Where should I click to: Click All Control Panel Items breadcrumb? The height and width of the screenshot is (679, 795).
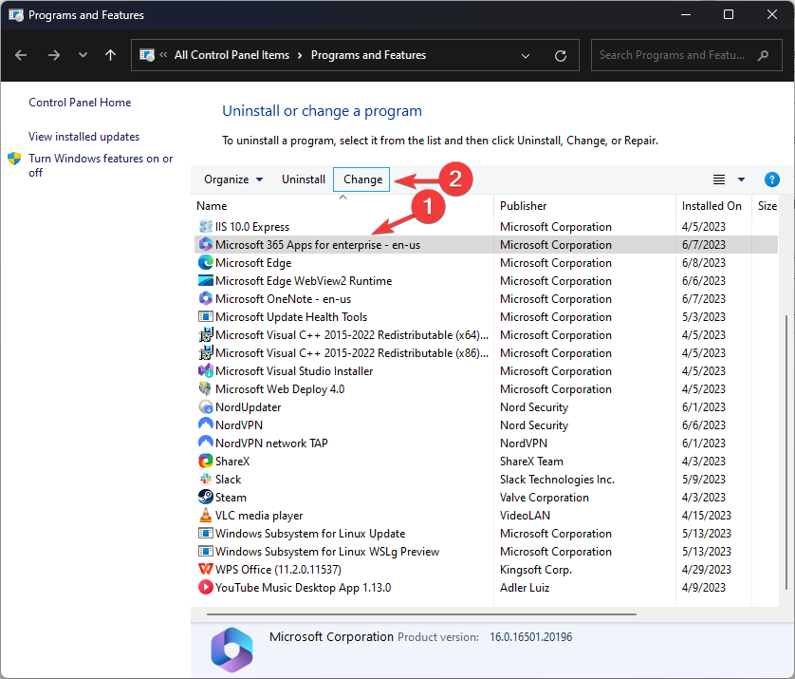click(231, 55)
